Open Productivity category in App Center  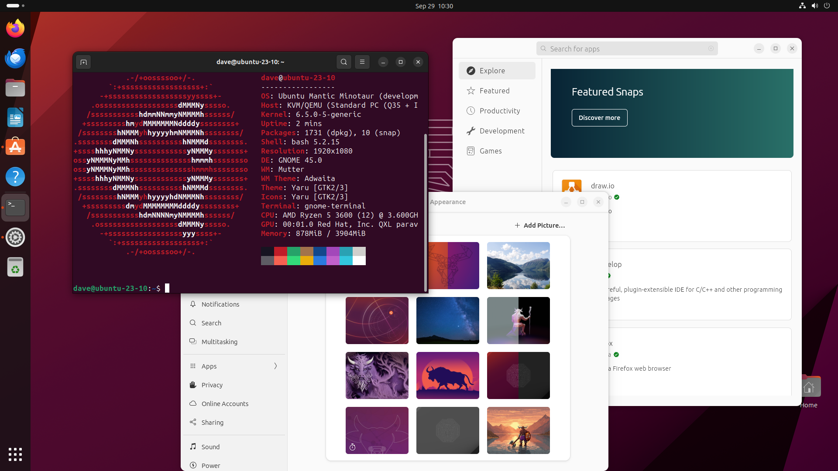pyautogui.click(x=497, y=111)
